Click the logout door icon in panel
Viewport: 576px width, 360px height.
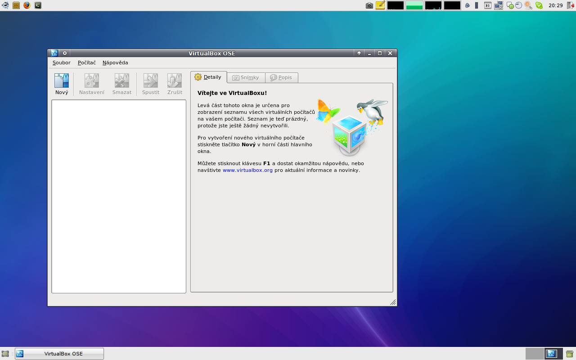[x=571, y=5]
